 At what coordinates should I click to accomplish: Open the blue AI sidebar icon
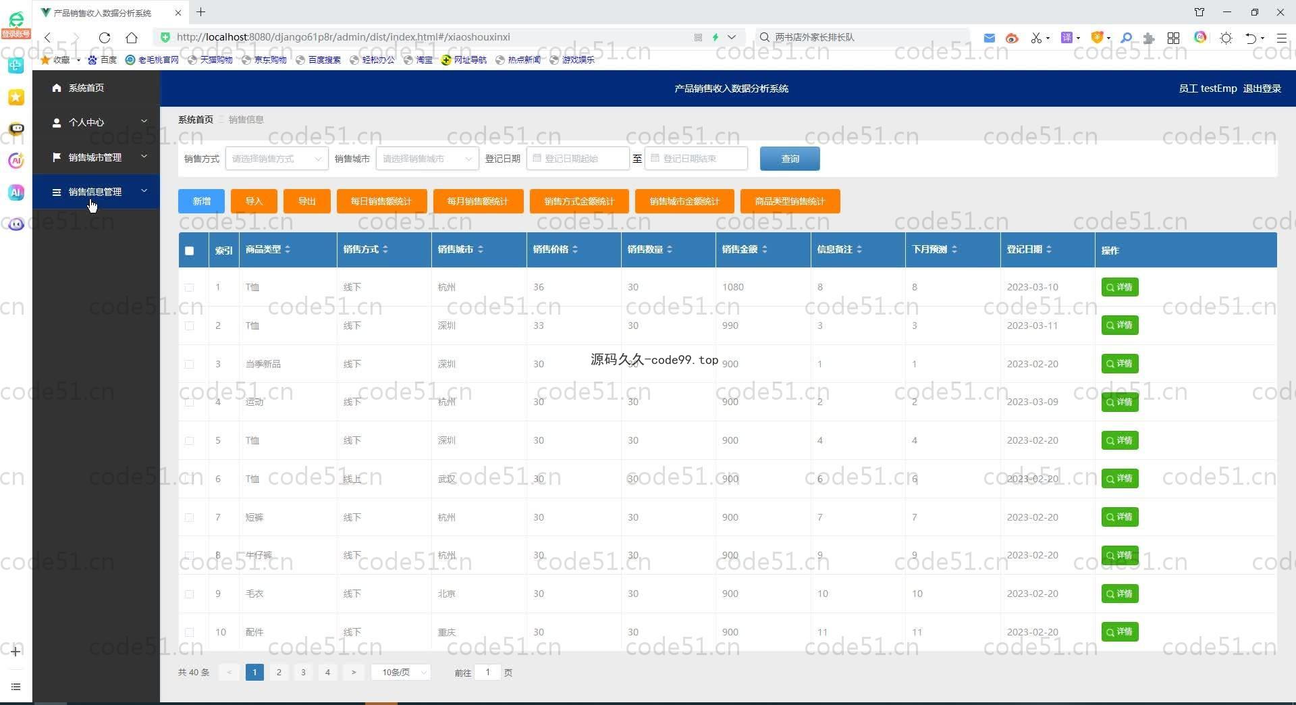pos(16,192)
